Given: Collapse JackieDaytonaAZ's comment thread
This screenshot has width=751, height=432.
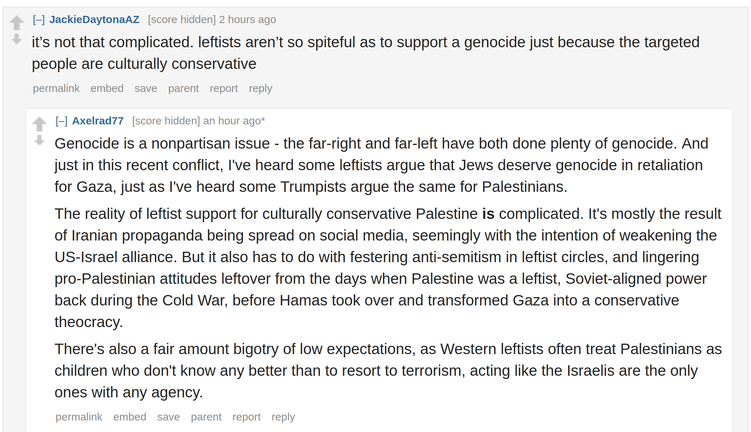Looking at the screenshot, I should click(39, 19).
